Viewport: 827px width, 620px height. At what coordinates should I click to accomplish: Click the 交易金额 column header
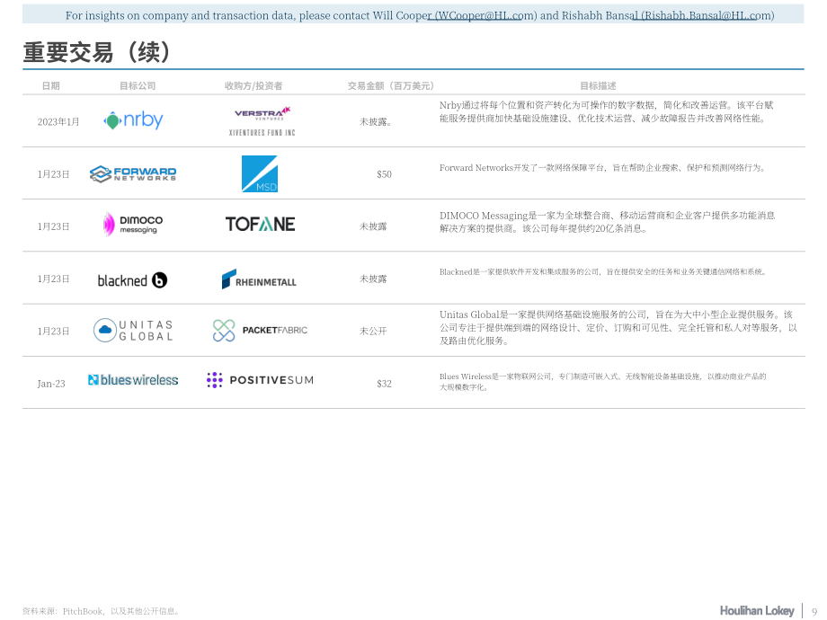(391, 86)
